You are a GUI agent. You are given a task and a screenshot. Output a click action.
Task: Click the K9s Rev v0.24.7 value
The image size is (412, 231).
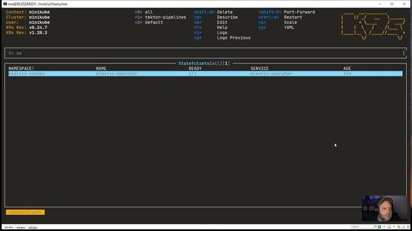tap(38, 28)
